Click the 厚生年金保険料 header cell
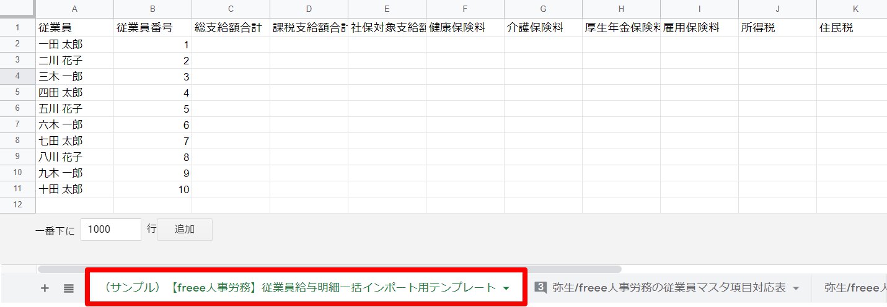Viewport: 887px width, 307px height. (x=621, y=28)
